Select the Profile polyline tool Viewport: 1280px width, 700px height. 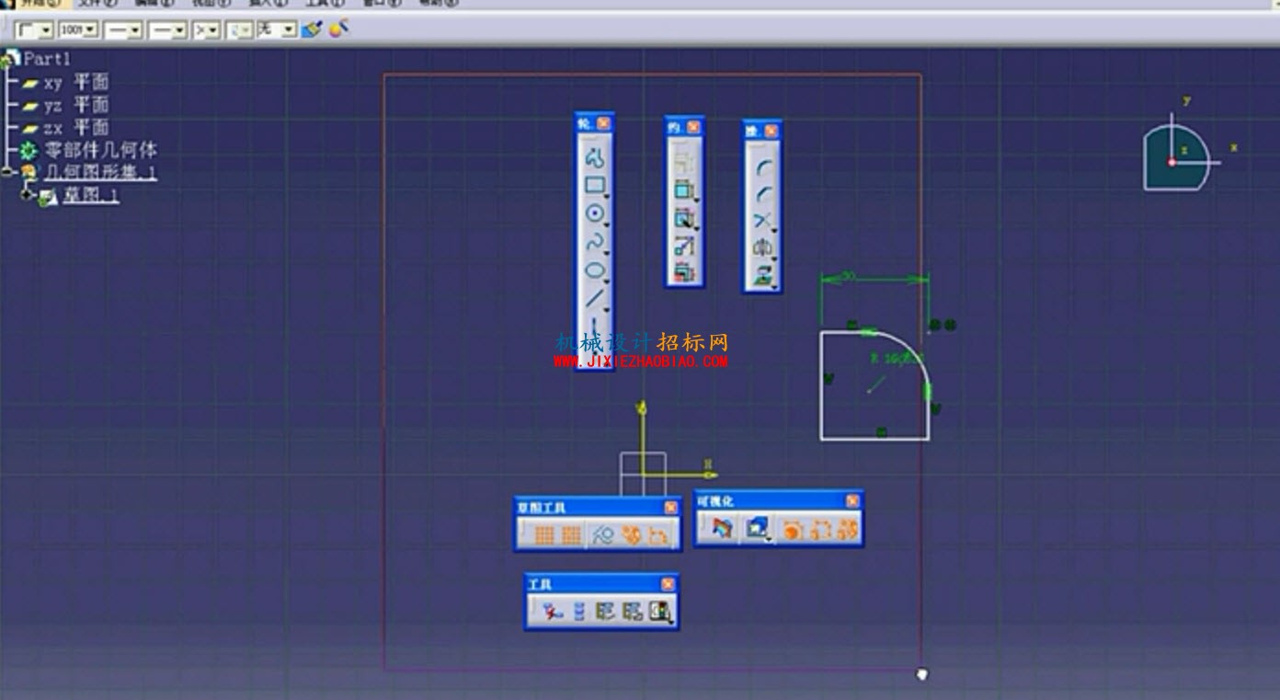(595, 157)
